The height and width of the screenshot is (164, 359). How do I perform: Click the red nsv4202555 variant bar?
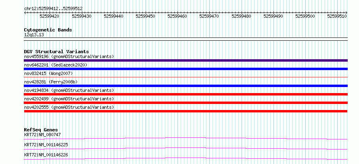coord(186,111)
